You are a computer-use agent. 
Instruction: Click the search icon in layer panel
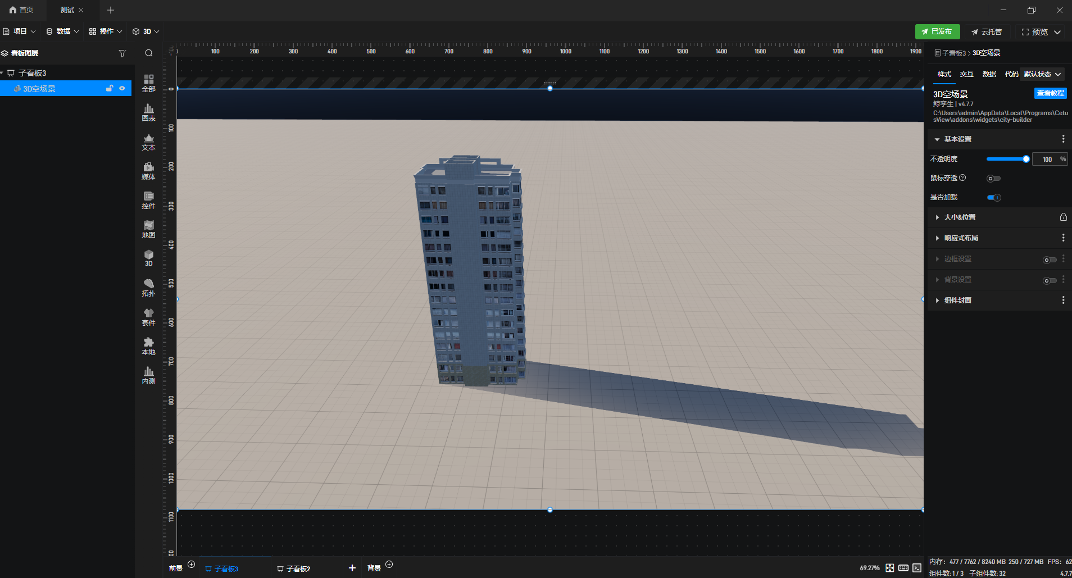tap(149, 53)
